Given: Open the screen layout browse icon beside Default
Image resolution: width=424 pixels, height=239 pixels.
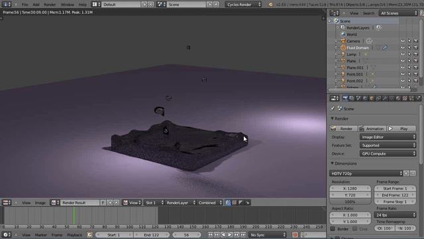Looking at the screenshot, I should pyautogui.click(x=96, y=5).
